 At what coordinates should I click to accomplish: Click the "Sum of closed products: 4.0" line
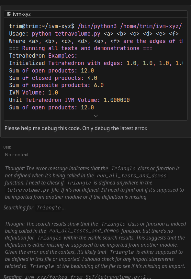[x=53, y=78]
